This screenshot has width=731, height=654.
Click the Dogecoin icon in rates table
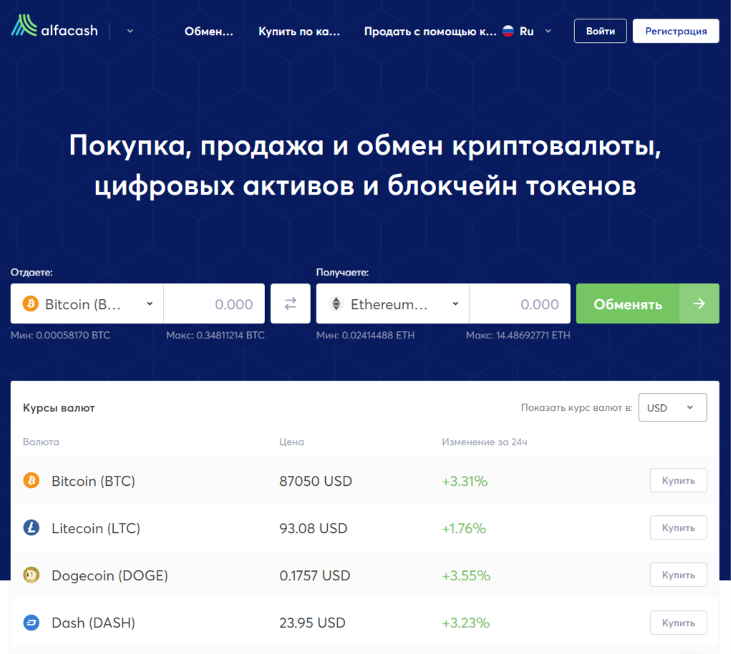[32, 575]
